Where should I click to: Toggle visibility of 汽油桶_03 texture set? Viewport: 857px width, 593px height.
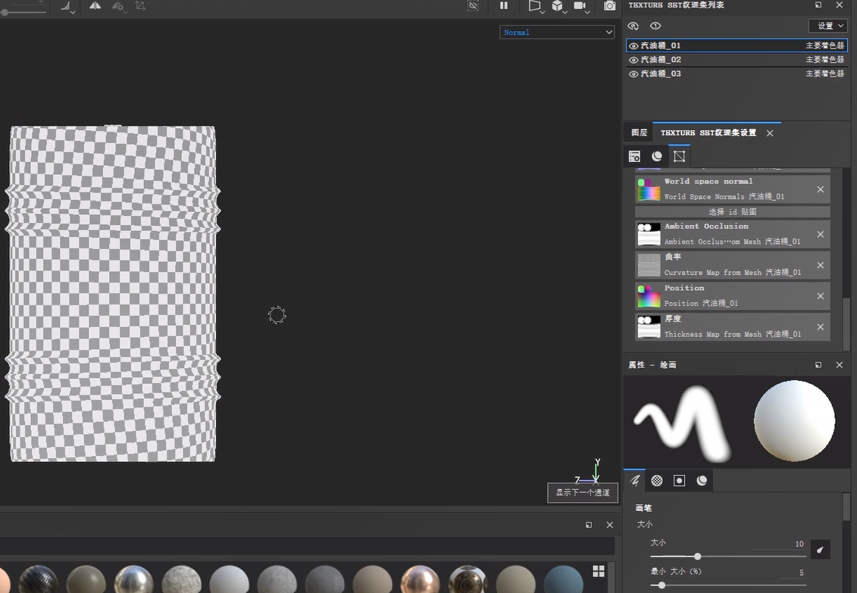[633, 74]
